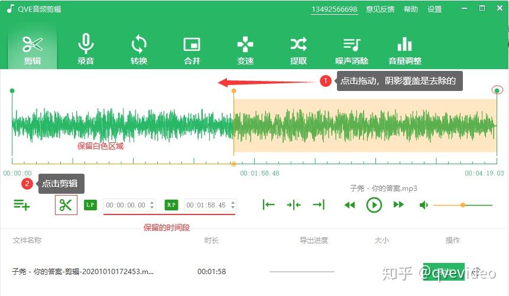Click the start time label 00:00:00
This screenshot has width=509, height=296.
(x=18, y=173)
